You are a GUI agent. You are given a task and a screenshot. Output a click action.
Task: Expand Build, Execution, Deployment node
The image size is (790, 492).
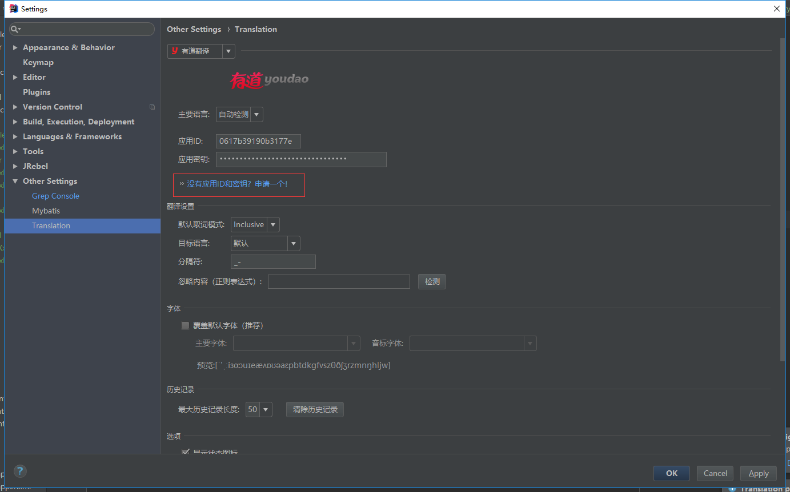coord(15,122)
